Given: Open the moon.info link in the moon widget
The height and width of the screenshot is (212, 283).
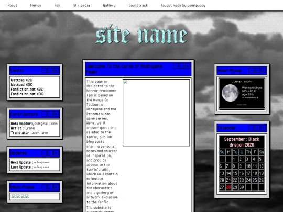Looking at the screenshot, I should tap(242, 105).
